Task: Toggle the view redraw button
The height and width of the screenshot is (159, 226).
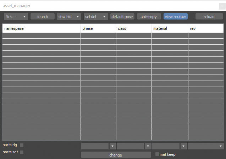Action: (175, 17)
